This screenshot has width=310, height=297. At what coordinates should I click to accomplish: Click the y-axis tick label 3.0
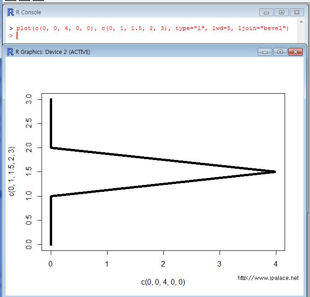pos(29,99)
